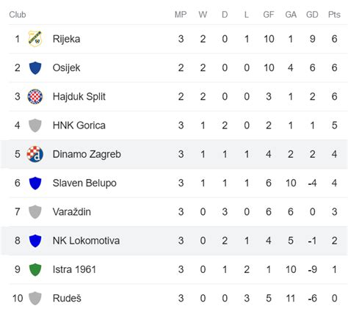Select the Dinamo Zagreb team name
The width and height of the screenshot is (348, 317).
[87, 154]
